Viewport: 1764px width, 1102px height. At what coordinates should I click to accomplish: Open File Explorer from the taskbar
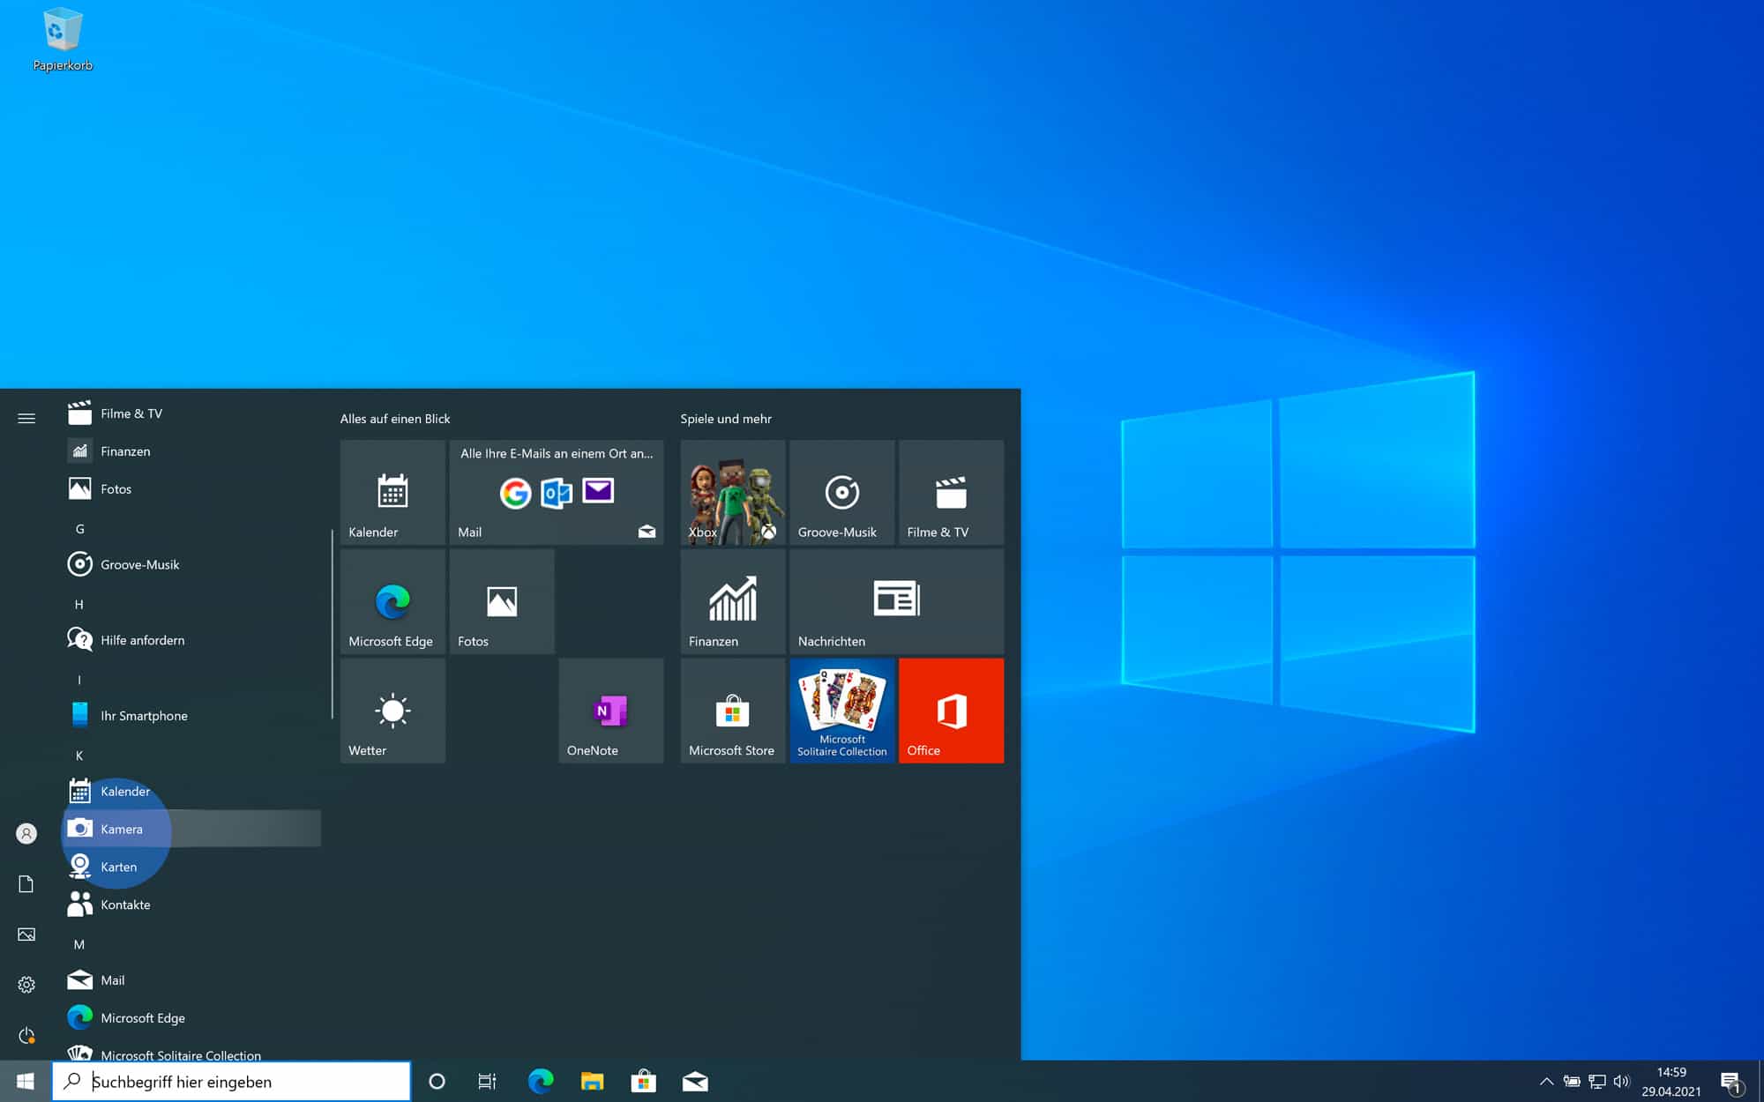[592, 1081]
